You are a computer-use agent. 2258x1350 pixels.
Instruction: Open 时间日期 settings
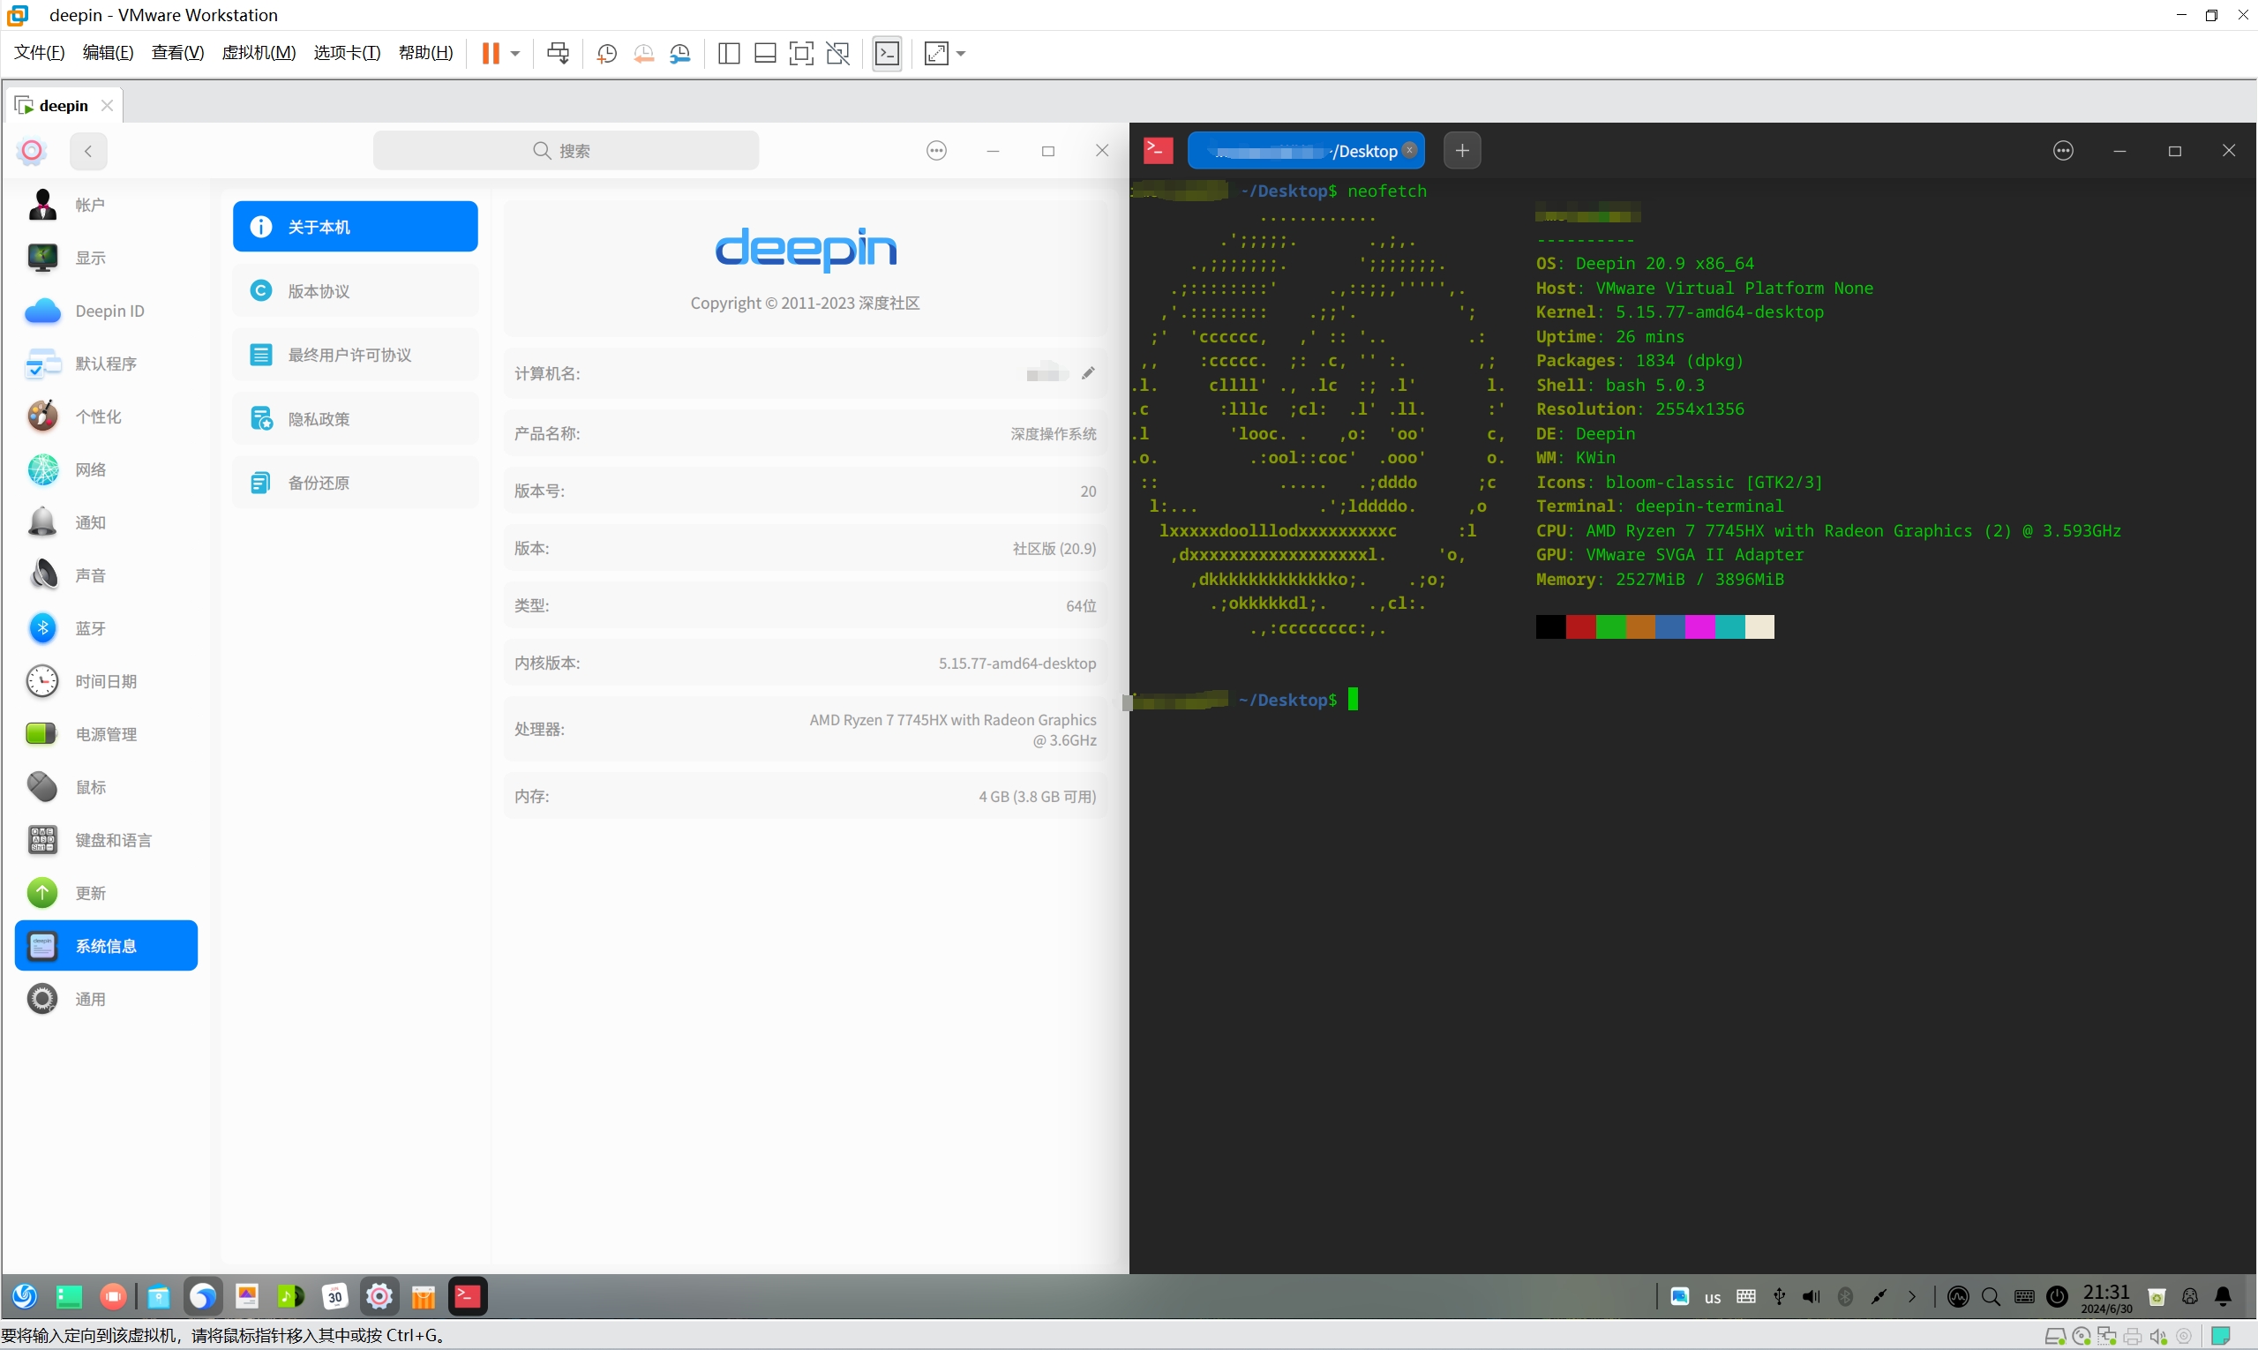point(107,681)
